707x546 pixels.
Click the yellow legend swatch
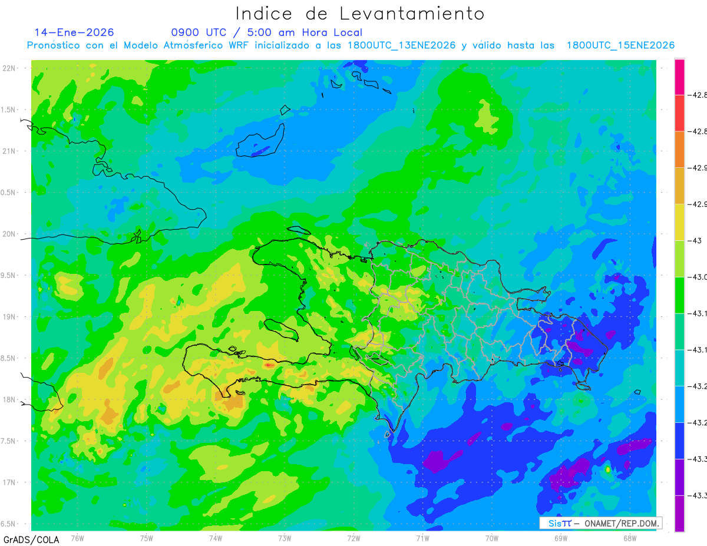[679, 222]
